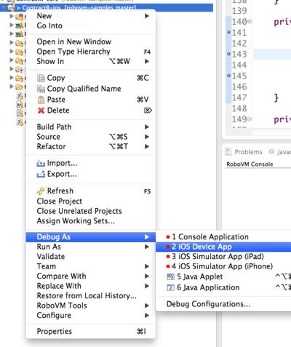Viewport: 291px width, 347px height.
Task: Click the Problems tab icon
Action: click(228, 152)
